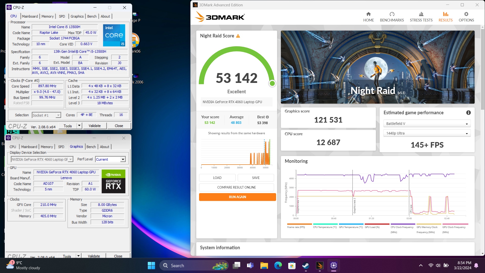The height and width of the screenshot is (273, 485).
Task: Switch to the About tab in the upper CPU-Z
Action: [105, 16]
